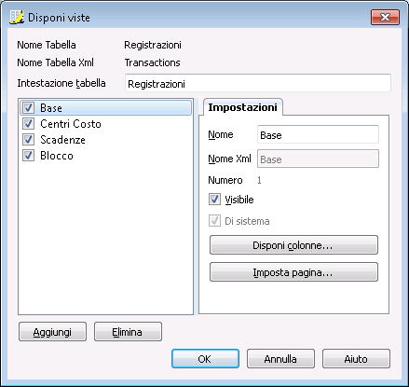The width and height of the screenshot is (409, 387).
Task: Select the Blocco list entry
Action: (x=106, y=156)
